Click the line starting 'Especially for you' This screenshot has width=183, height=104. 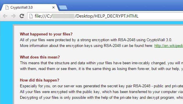[101, 86]
